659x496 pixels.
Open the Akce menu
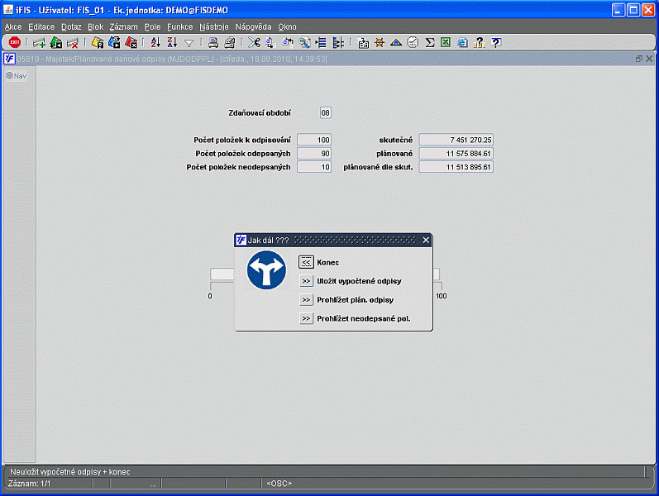click(13, 27)
